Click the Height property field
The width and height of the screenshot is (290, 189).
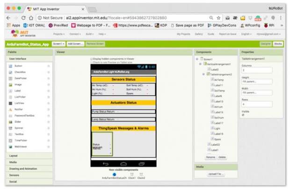tap(257, 82)
